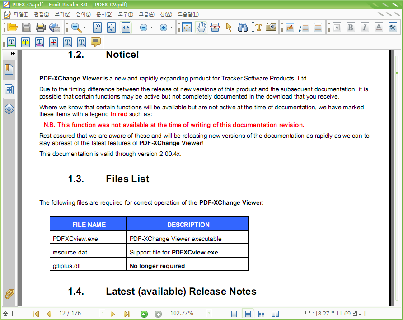Open the 창 (Window) menu
Image resolution: width=403 pixels, height=320 pixels.
point(166,14)
